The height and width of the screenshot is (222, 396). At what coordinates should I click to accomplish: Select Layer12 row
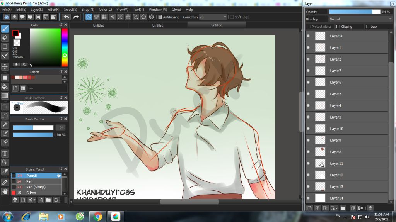coord(346,175)
